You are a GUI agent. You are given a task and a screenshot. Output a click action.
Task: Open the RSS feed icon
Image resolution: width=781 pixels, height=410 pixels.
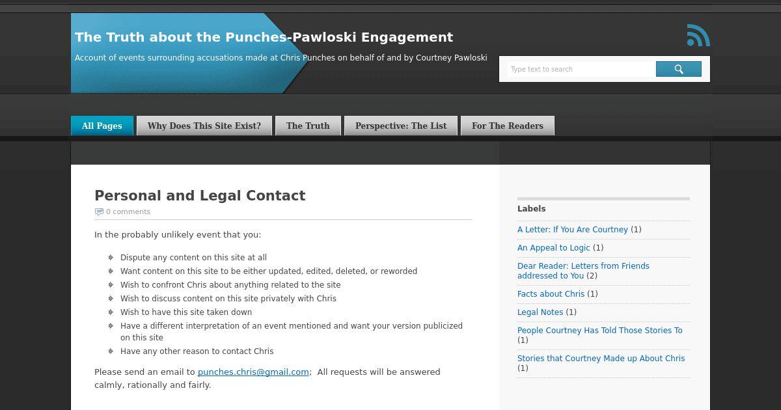[x=698, y=35]
